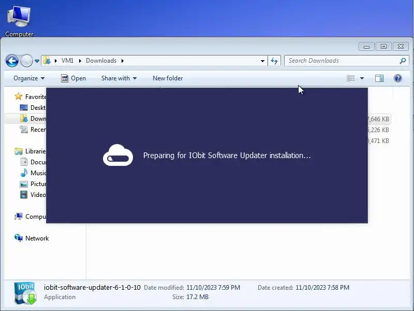This screenshot has width=414, height=311.
Task: Refresh the Downloads folder view
Action: pyautogui.click(x=274, y=61)
